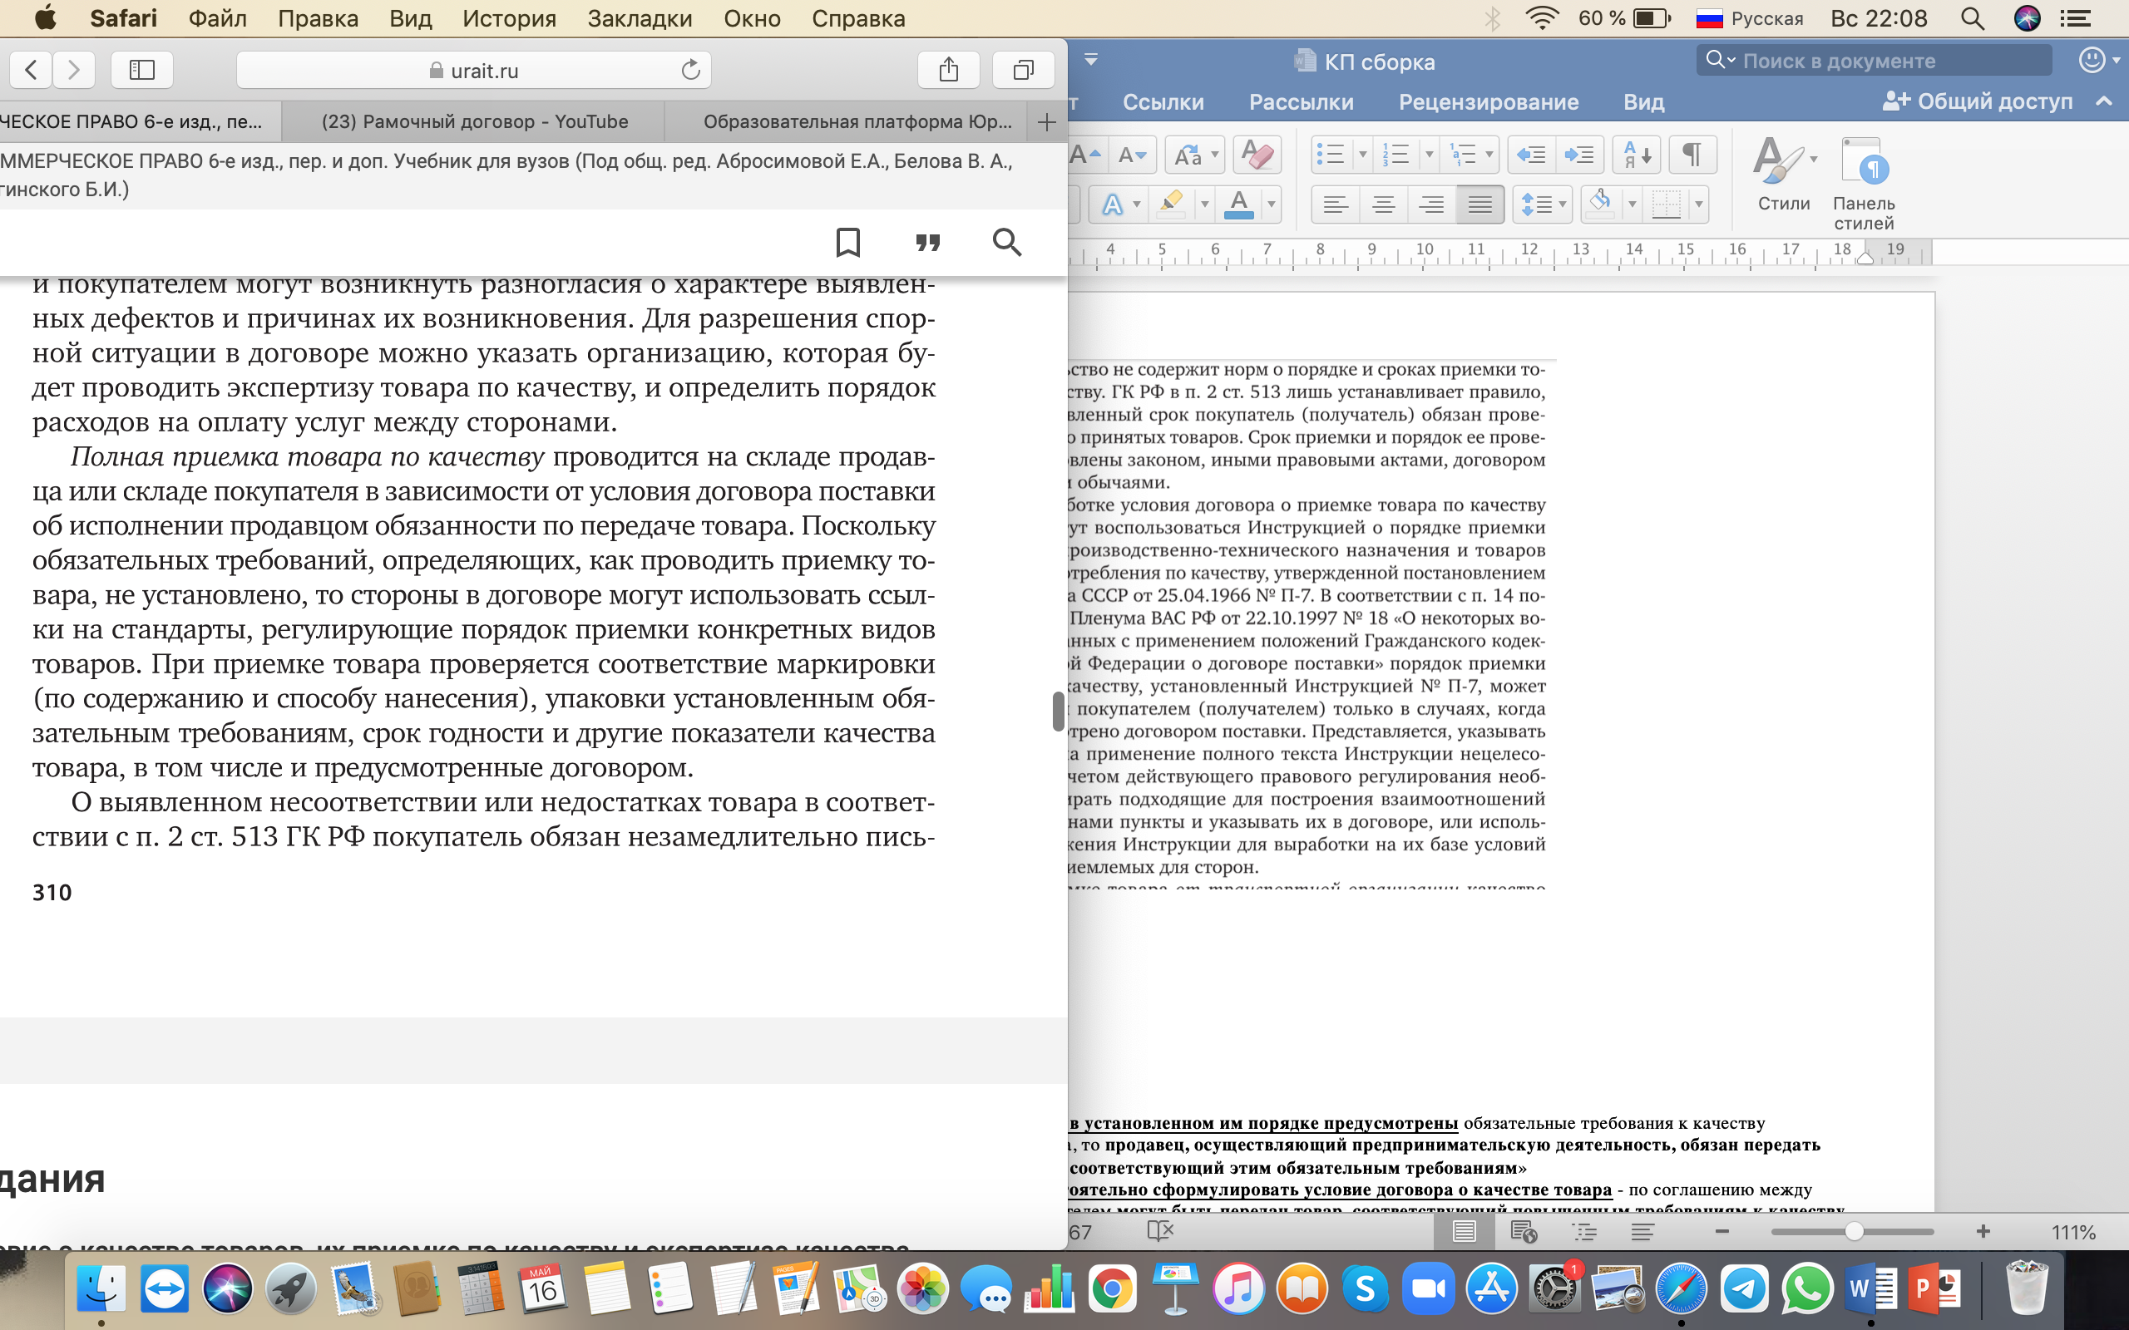This screenshot has height=1330, width=2129.
Task: Click the Safari page scrollbar thumb
Action: 1058,711
